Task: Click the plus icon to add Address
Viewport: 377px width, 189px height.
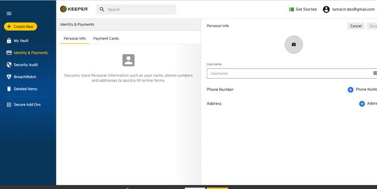Action: [x=362, y=104]
